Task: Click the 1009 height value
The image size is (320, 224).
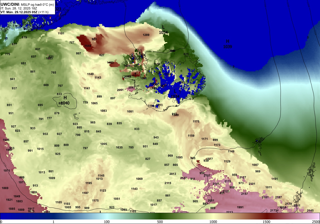Action: (x=52, y=178)
